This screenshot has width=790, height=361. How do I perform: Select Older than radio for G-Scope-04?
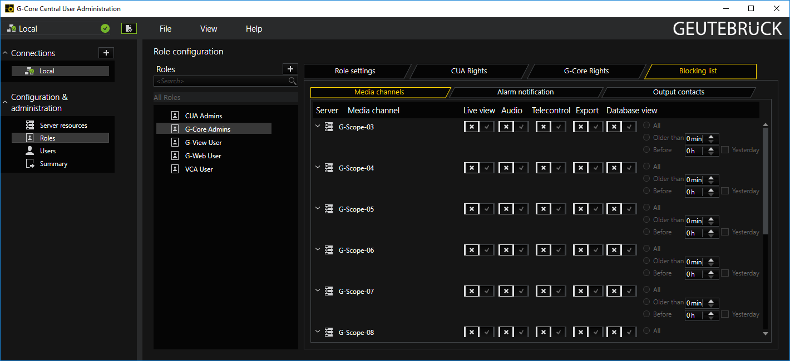tap(646, 179)
